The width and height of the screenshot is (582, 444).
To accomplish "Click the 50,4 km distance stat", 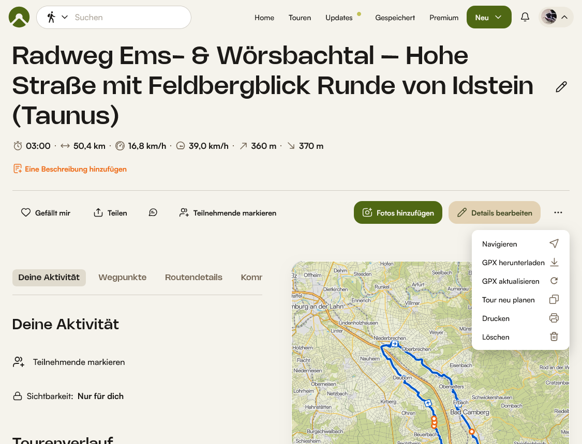I will [x=83, y=146].
